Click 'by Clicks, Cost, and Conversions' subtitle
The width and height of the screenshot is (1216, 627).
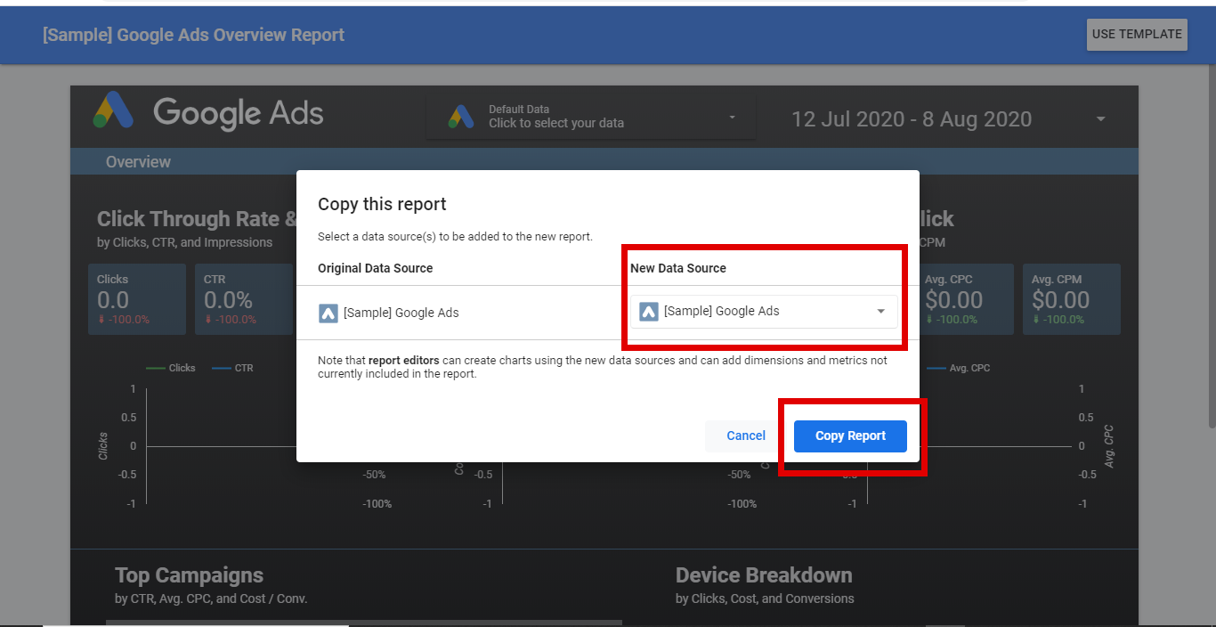tap(765, 598)
